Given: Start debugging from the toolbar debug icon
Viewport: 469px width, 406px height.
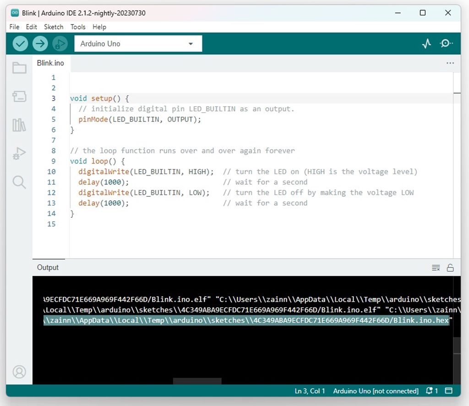Looking at the screenshot, I should [60, 43].
